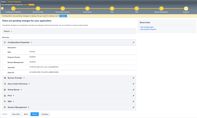Select the Azure Active Directory step label

[x=63, y=12]
